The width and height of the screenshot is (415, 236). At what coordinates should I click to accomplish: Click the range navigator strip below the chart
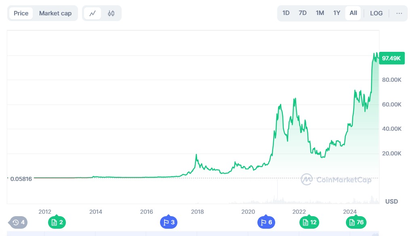[194, 234]
